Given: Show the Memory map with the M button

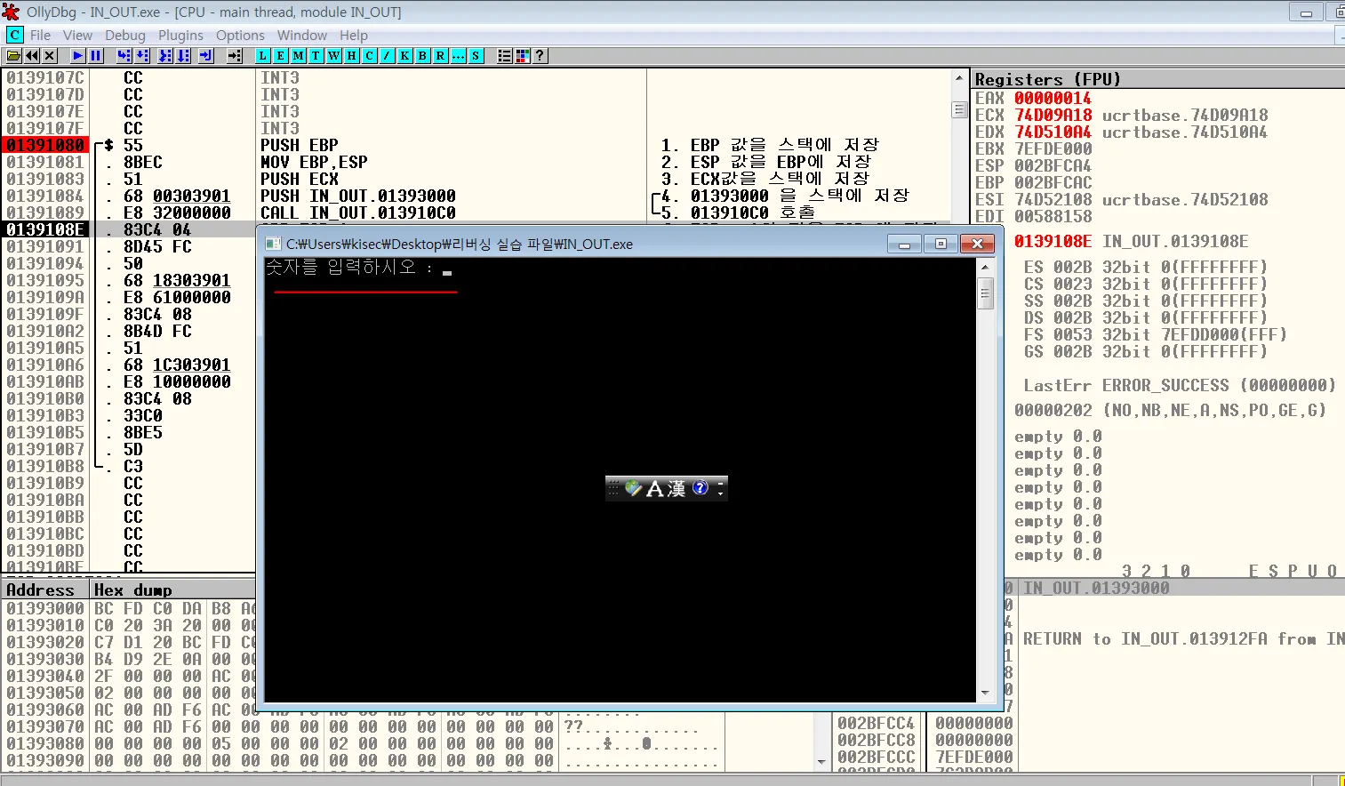Looking at the screenshot, I should click(298, 55).
